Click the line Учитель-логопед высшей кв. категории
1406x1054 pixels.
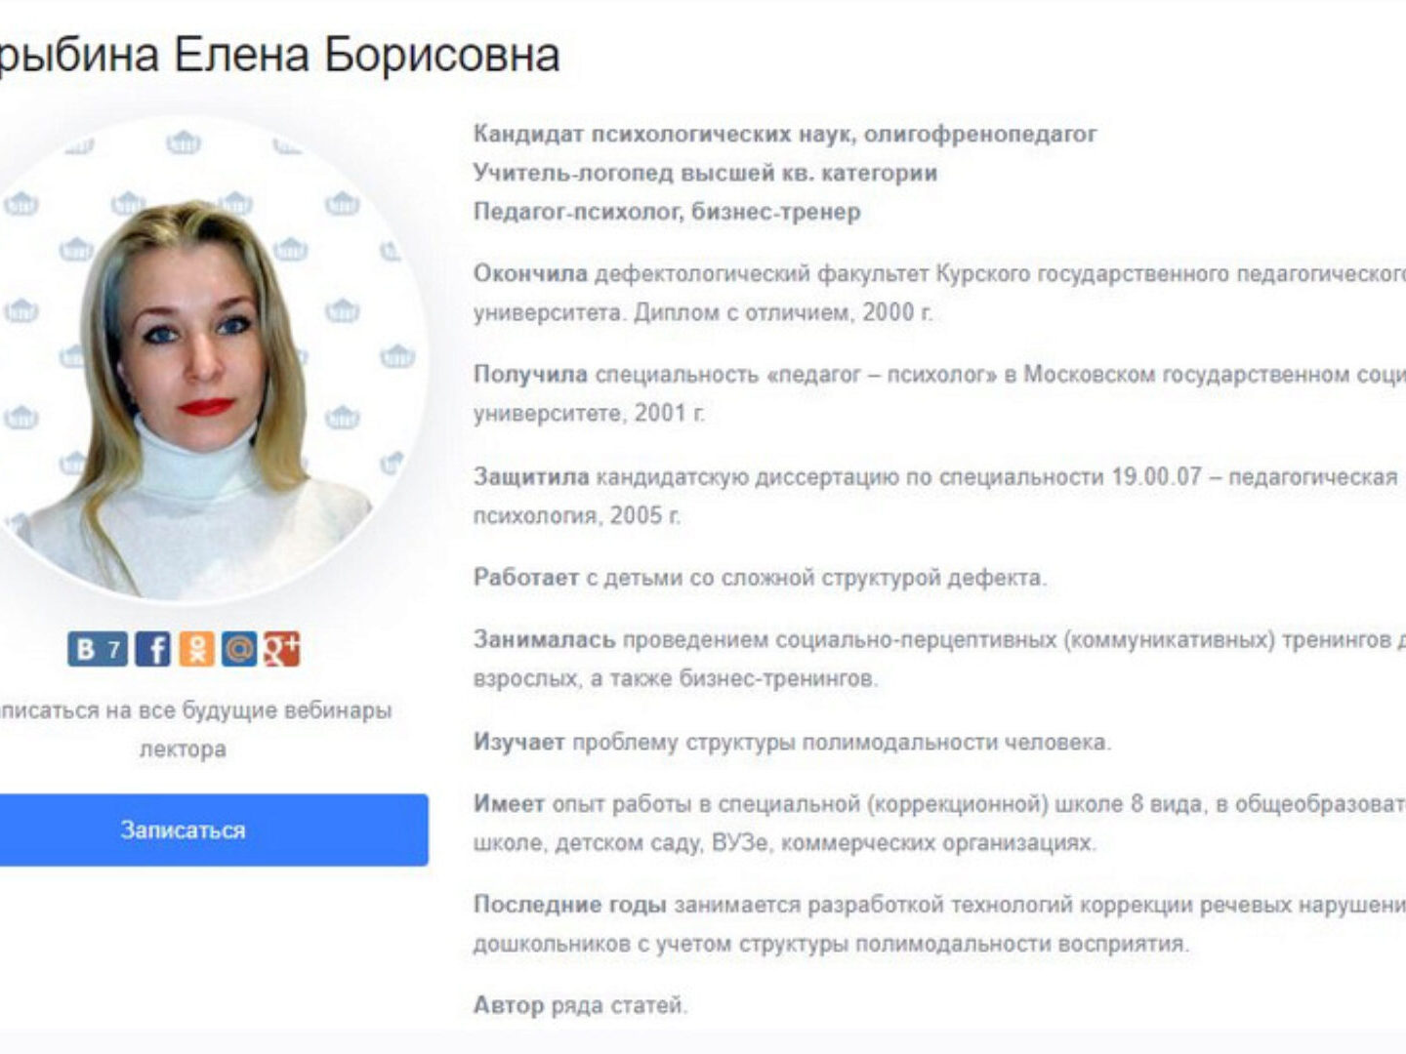(x=705, y=173)
